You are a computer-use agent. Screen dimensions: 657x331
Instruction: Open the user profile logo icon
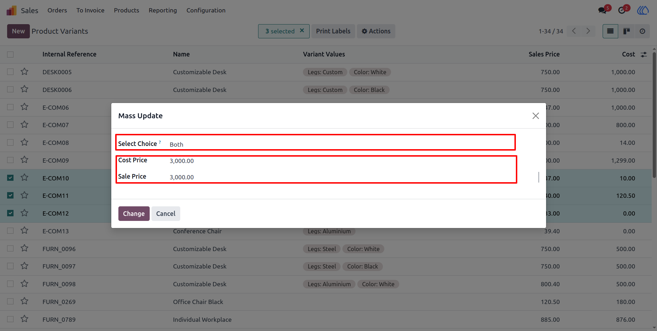643,10
